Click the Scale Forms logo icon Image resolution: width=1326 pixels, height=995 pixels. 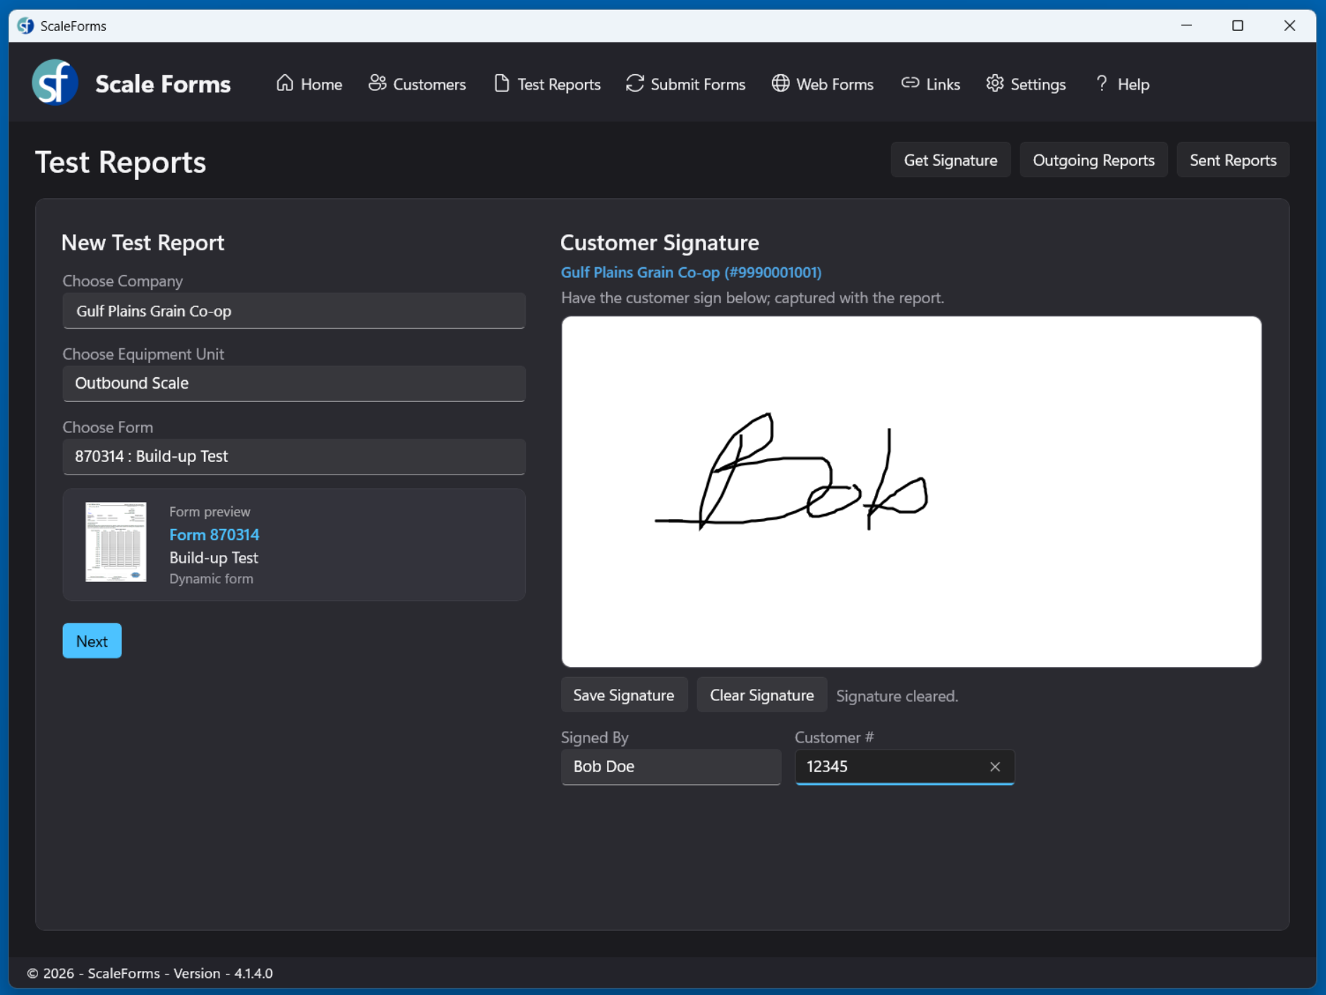[55, 83]
